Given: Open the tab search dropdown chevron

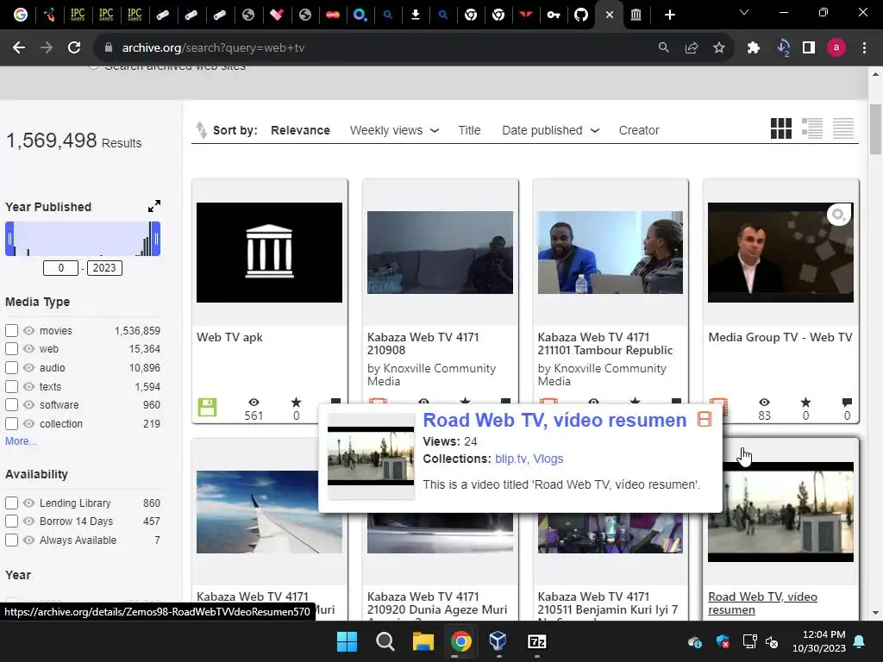Looking at the screenshot, I should click(x=744, y=12).
